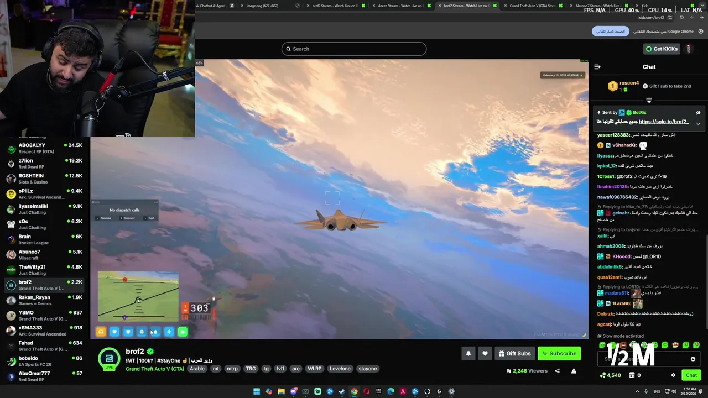Open the solo.to/brof2 pinned link
Screen dimensions: 708x398
663,122
